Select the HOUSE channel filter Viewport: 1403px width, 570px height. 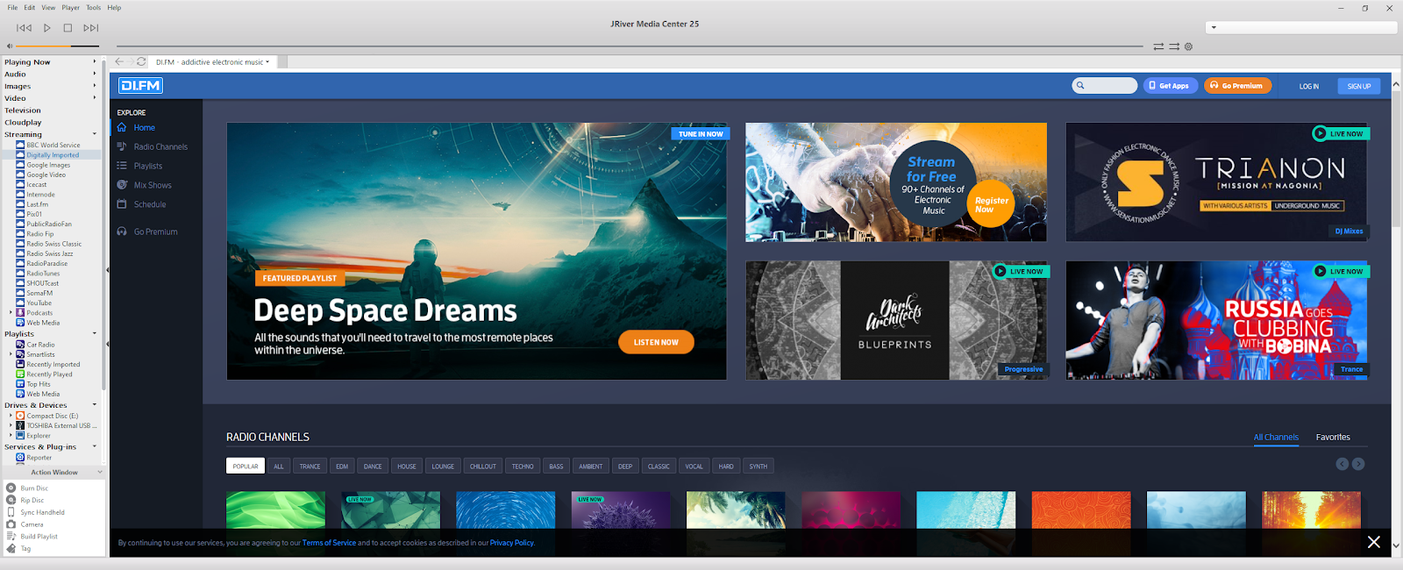point(406,467)
